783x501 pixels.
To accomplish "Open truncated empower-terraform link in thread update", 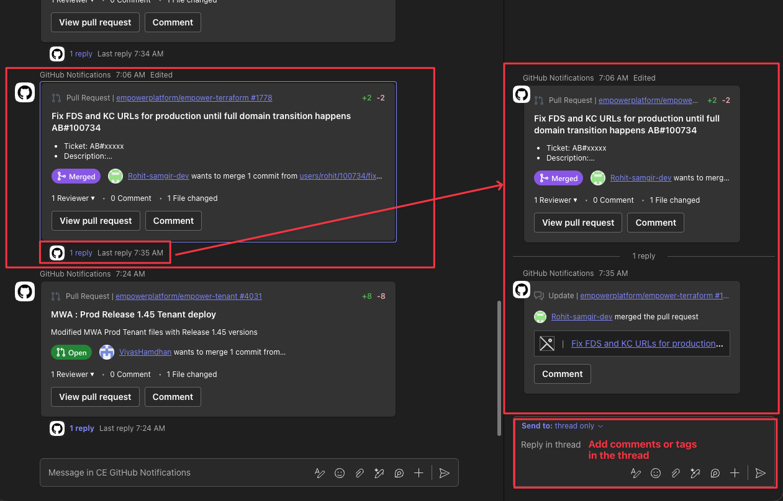I will tap(654, 296).
